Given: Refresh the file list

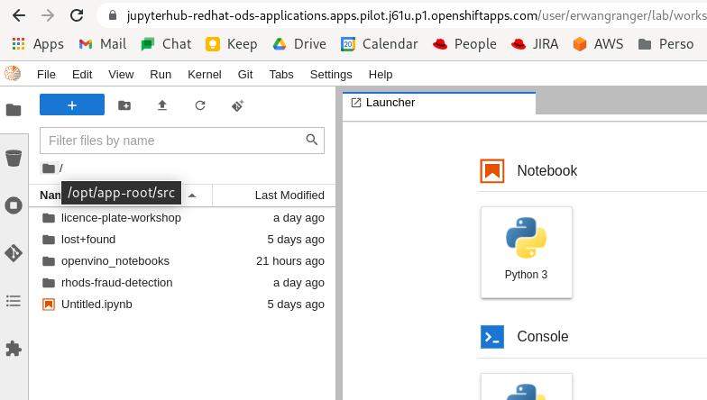Looking at the screenshot, I should pyautogui.click(x=200, y=105).
